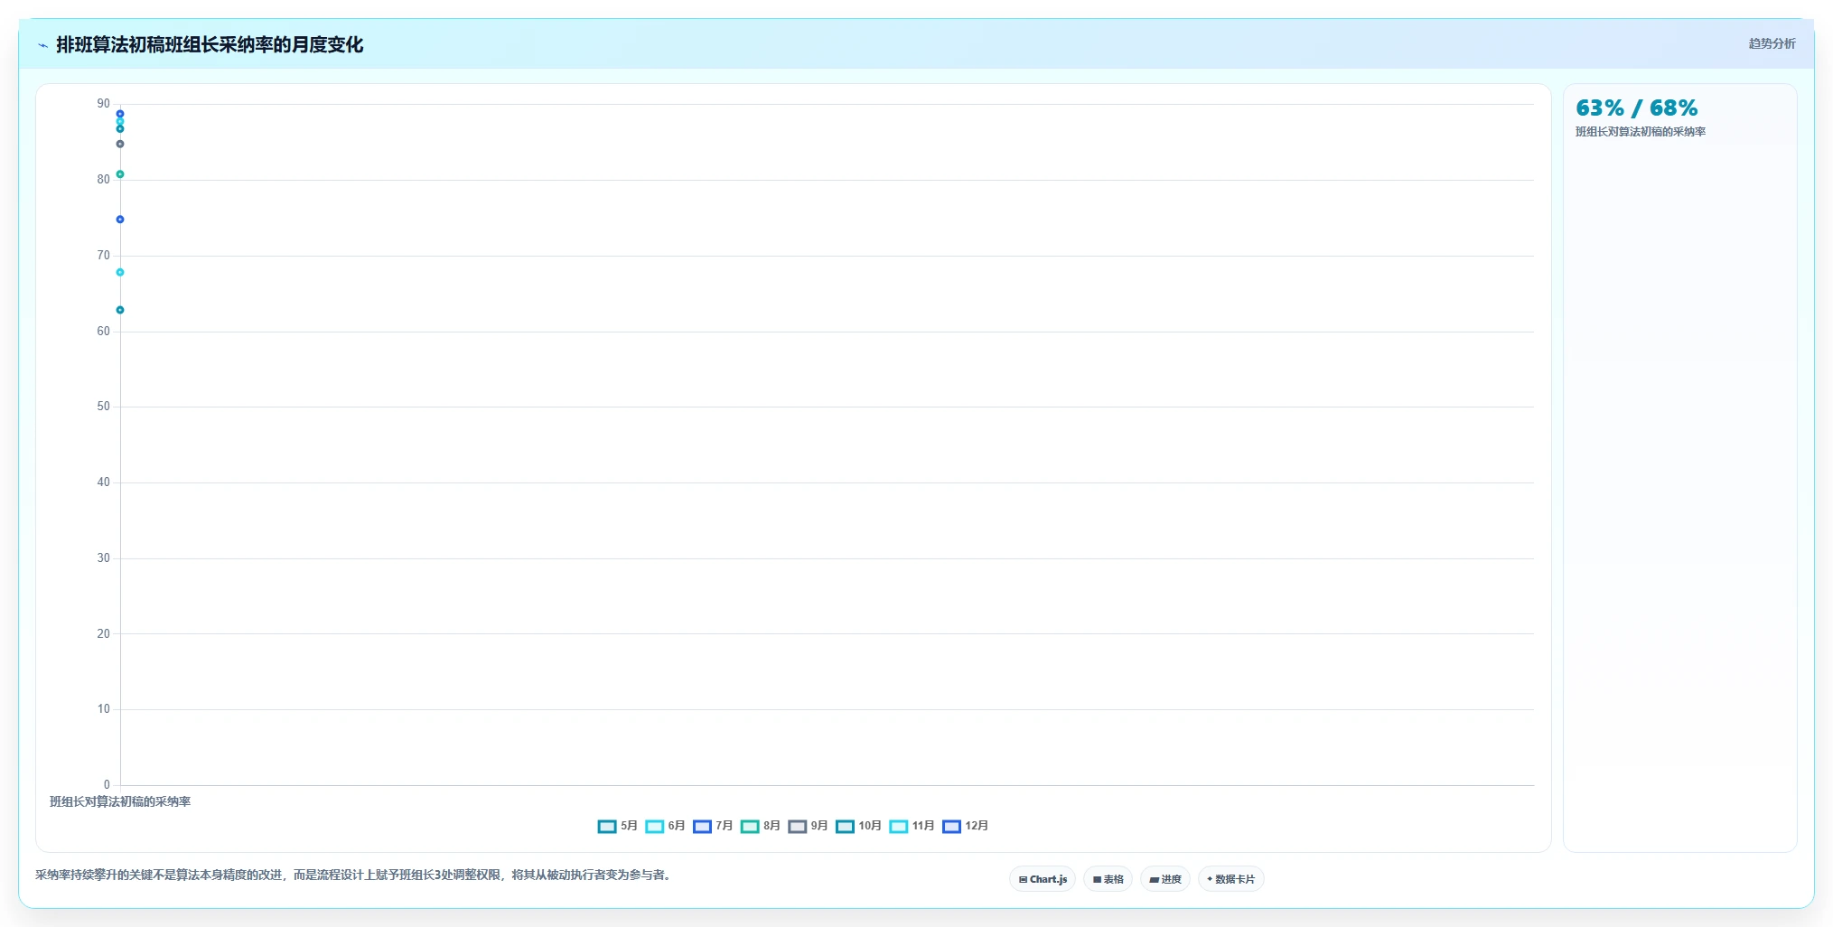Hide the 11月 series in legend
This screenshot has width=1833, height=927.
click(x=912, y=826)
